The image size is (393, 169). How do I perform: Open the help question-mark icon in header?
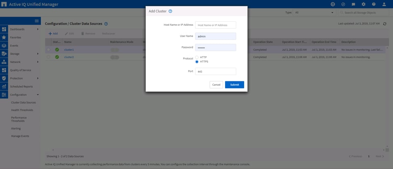pyautogui.click(x=374, y=4)
